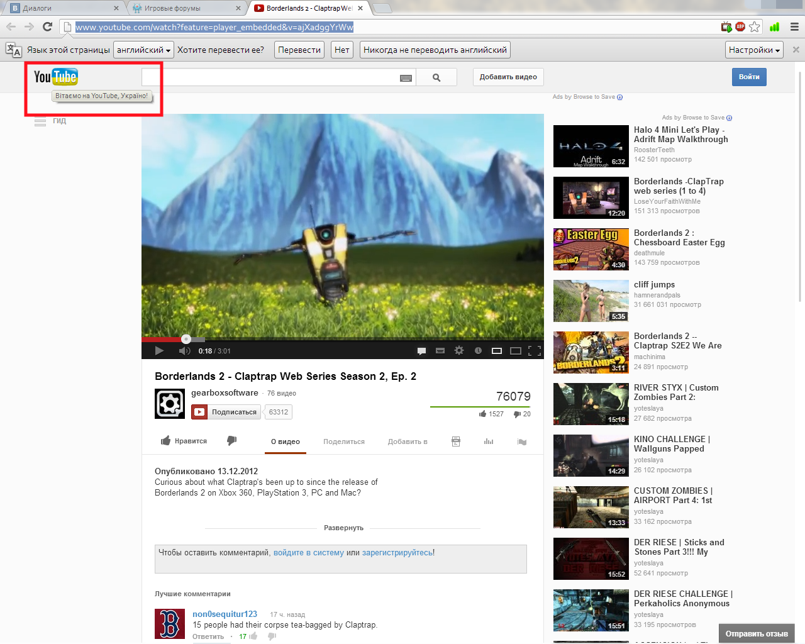Open the Halo 4 Mini Let's Play thumbnail
This screenshot has height=644, width=805.
pos(591,146)
